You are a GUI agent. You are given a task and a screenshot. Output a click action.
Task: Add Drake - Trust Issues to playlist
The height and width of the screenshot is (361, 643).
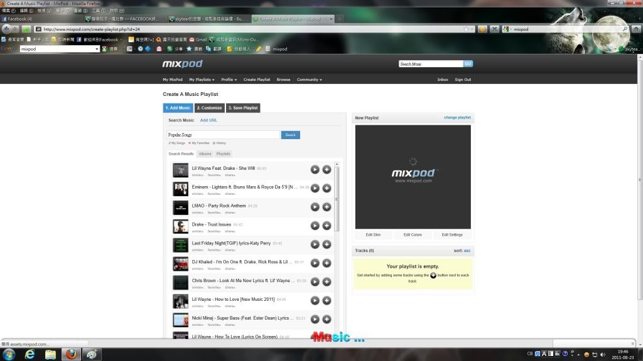point(327,226)
